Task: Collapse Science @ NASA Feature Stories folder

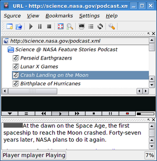Action: point(11,50)
